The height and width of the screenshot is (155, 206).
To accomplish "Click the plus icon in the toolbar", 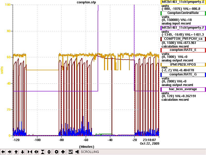I will pos(63,152).
